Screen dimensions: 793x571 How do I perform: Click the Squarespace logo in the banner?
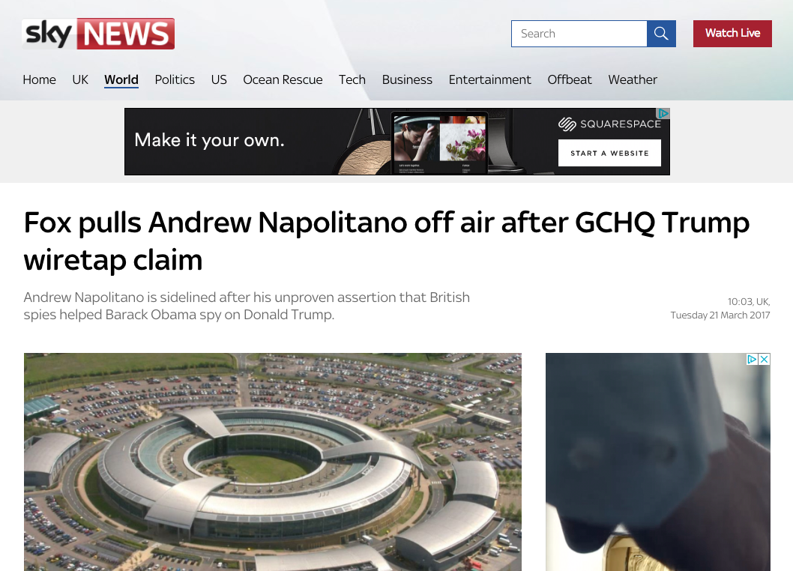(x=609, y=124)
